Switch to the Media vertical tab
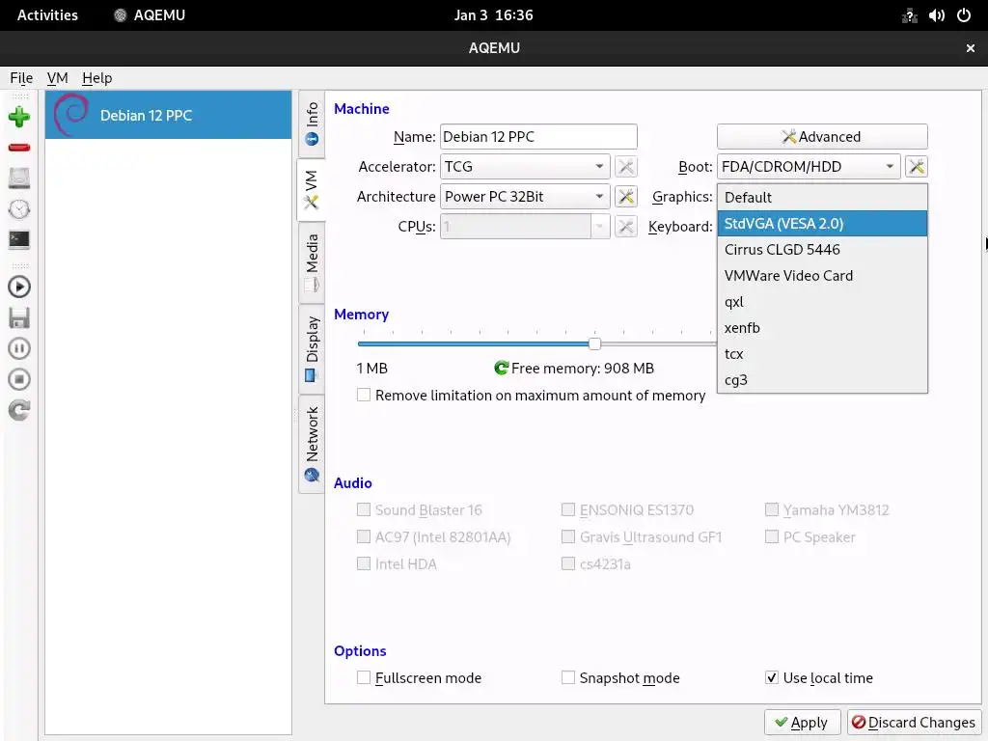 pos(312,263)
